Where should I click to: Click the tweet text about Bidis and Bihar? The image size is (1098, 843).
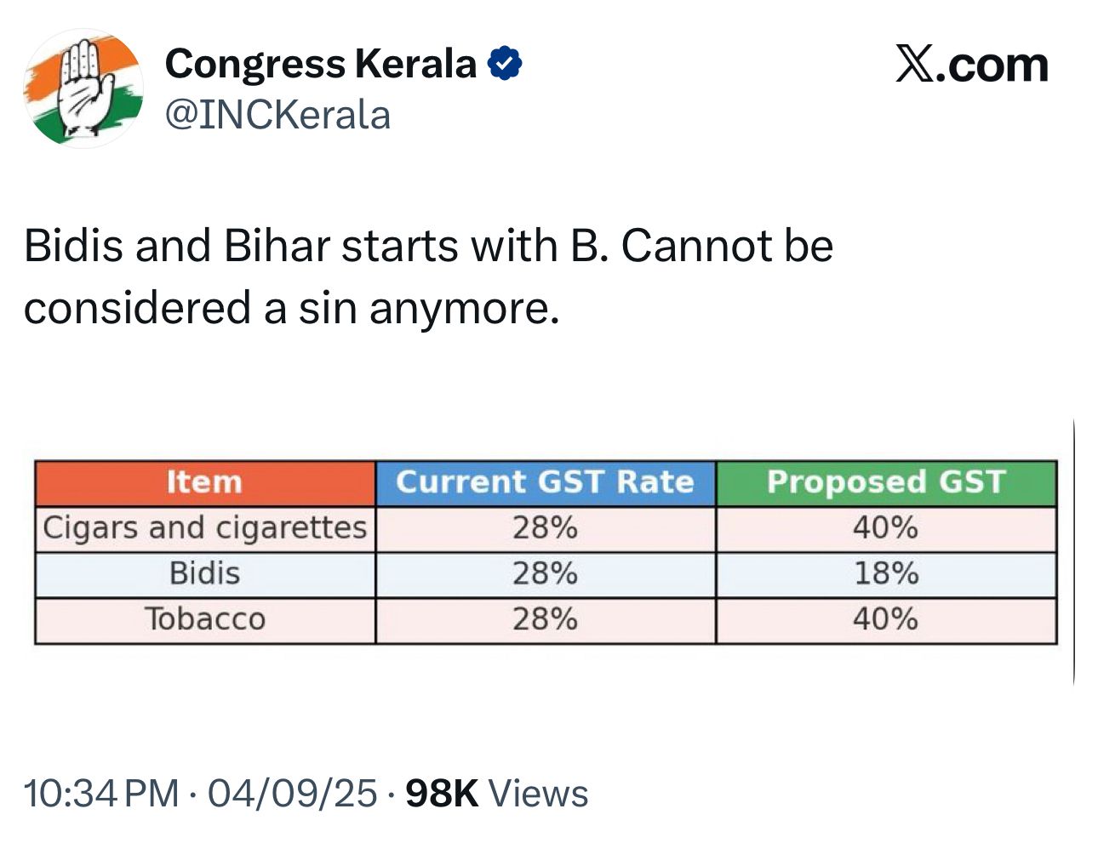coord(428,276)
